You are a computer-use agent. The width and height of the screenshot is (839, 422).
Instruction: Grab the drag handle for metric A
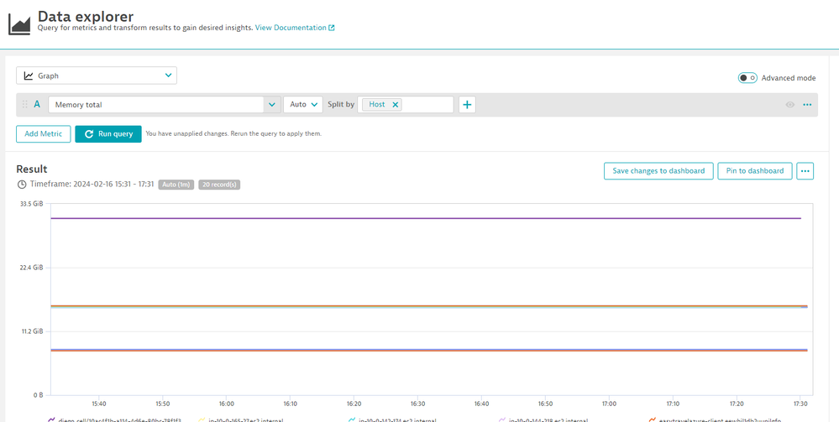24,105
